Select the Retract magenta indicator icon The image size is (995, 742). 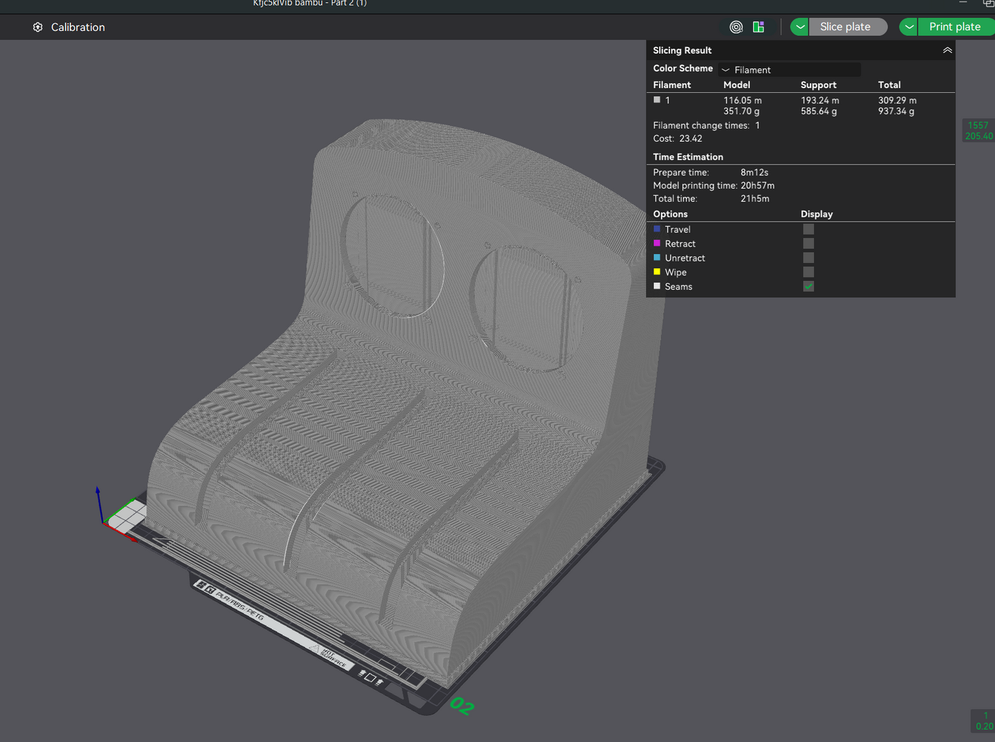(x=656, y=243)
